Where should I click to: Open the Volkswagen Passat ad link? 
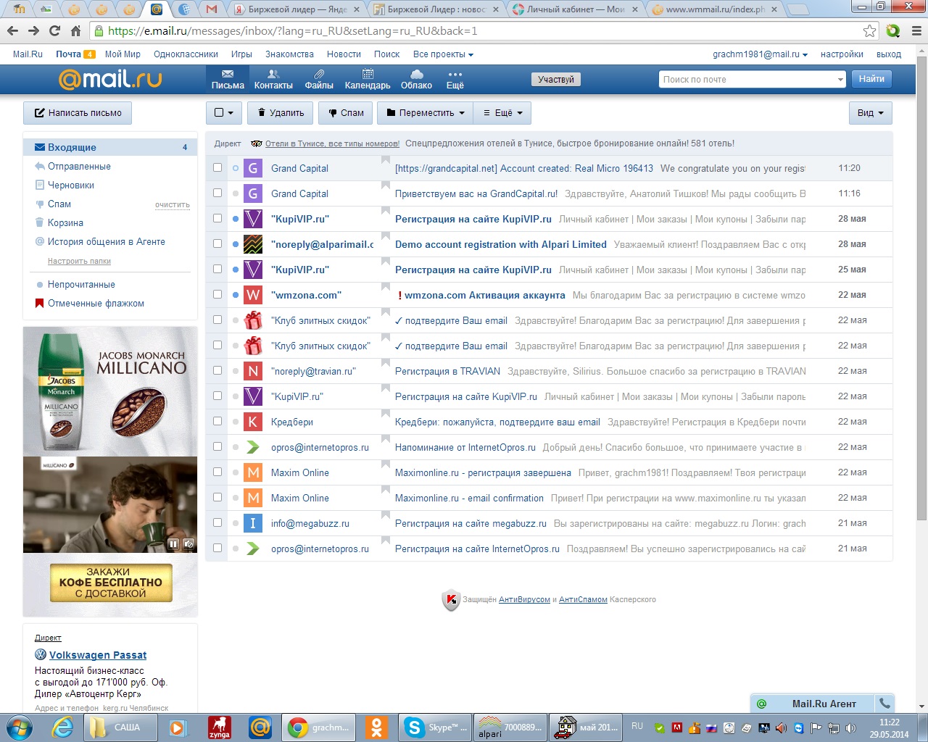pyautogui.click(x=98, y=655)
